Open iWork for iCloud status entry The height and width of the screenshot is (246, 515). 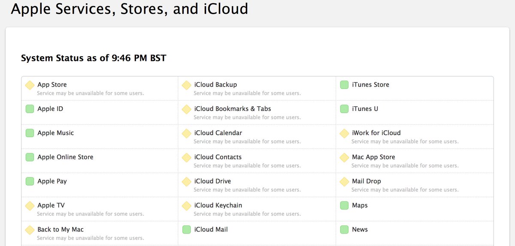415,137
